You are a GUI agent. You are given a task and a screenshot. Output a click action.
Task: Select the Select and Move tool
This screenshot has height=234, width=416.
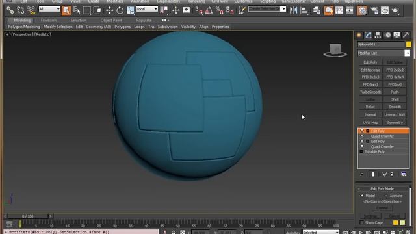(x=109, y=10)
